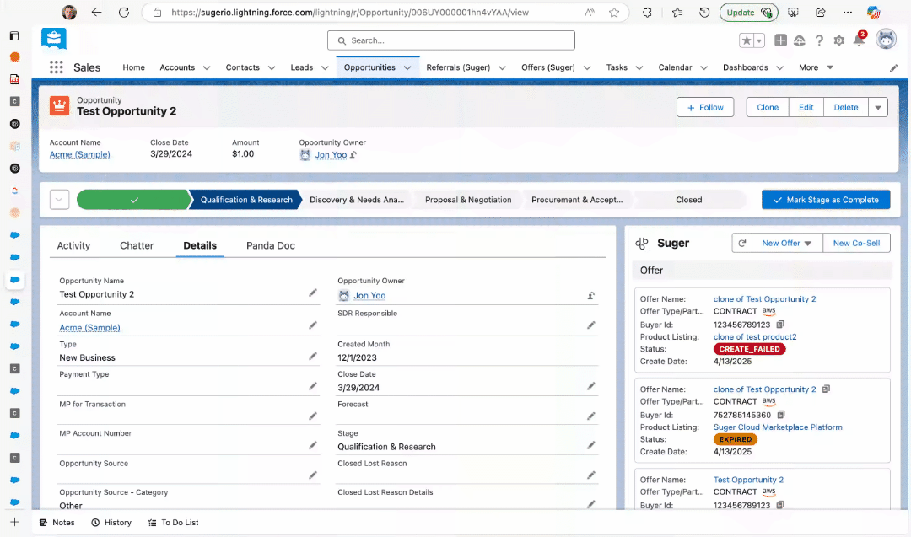Open the Trailhead salesforce help cloud icon

click(800, 40)
